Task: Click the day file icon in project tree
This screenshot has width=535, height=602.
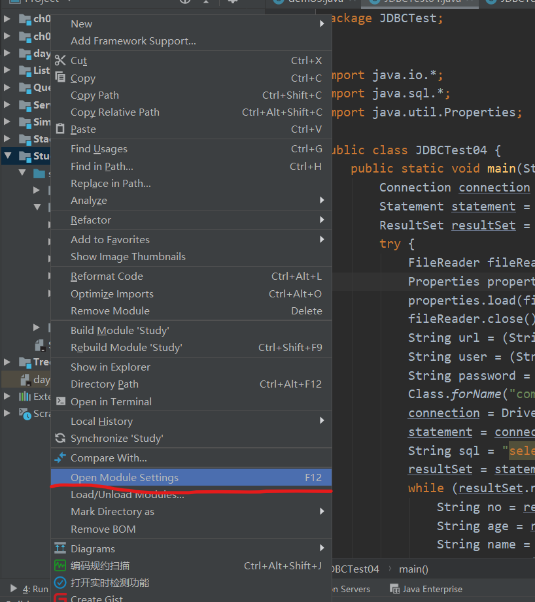Action: pos(26,380)
